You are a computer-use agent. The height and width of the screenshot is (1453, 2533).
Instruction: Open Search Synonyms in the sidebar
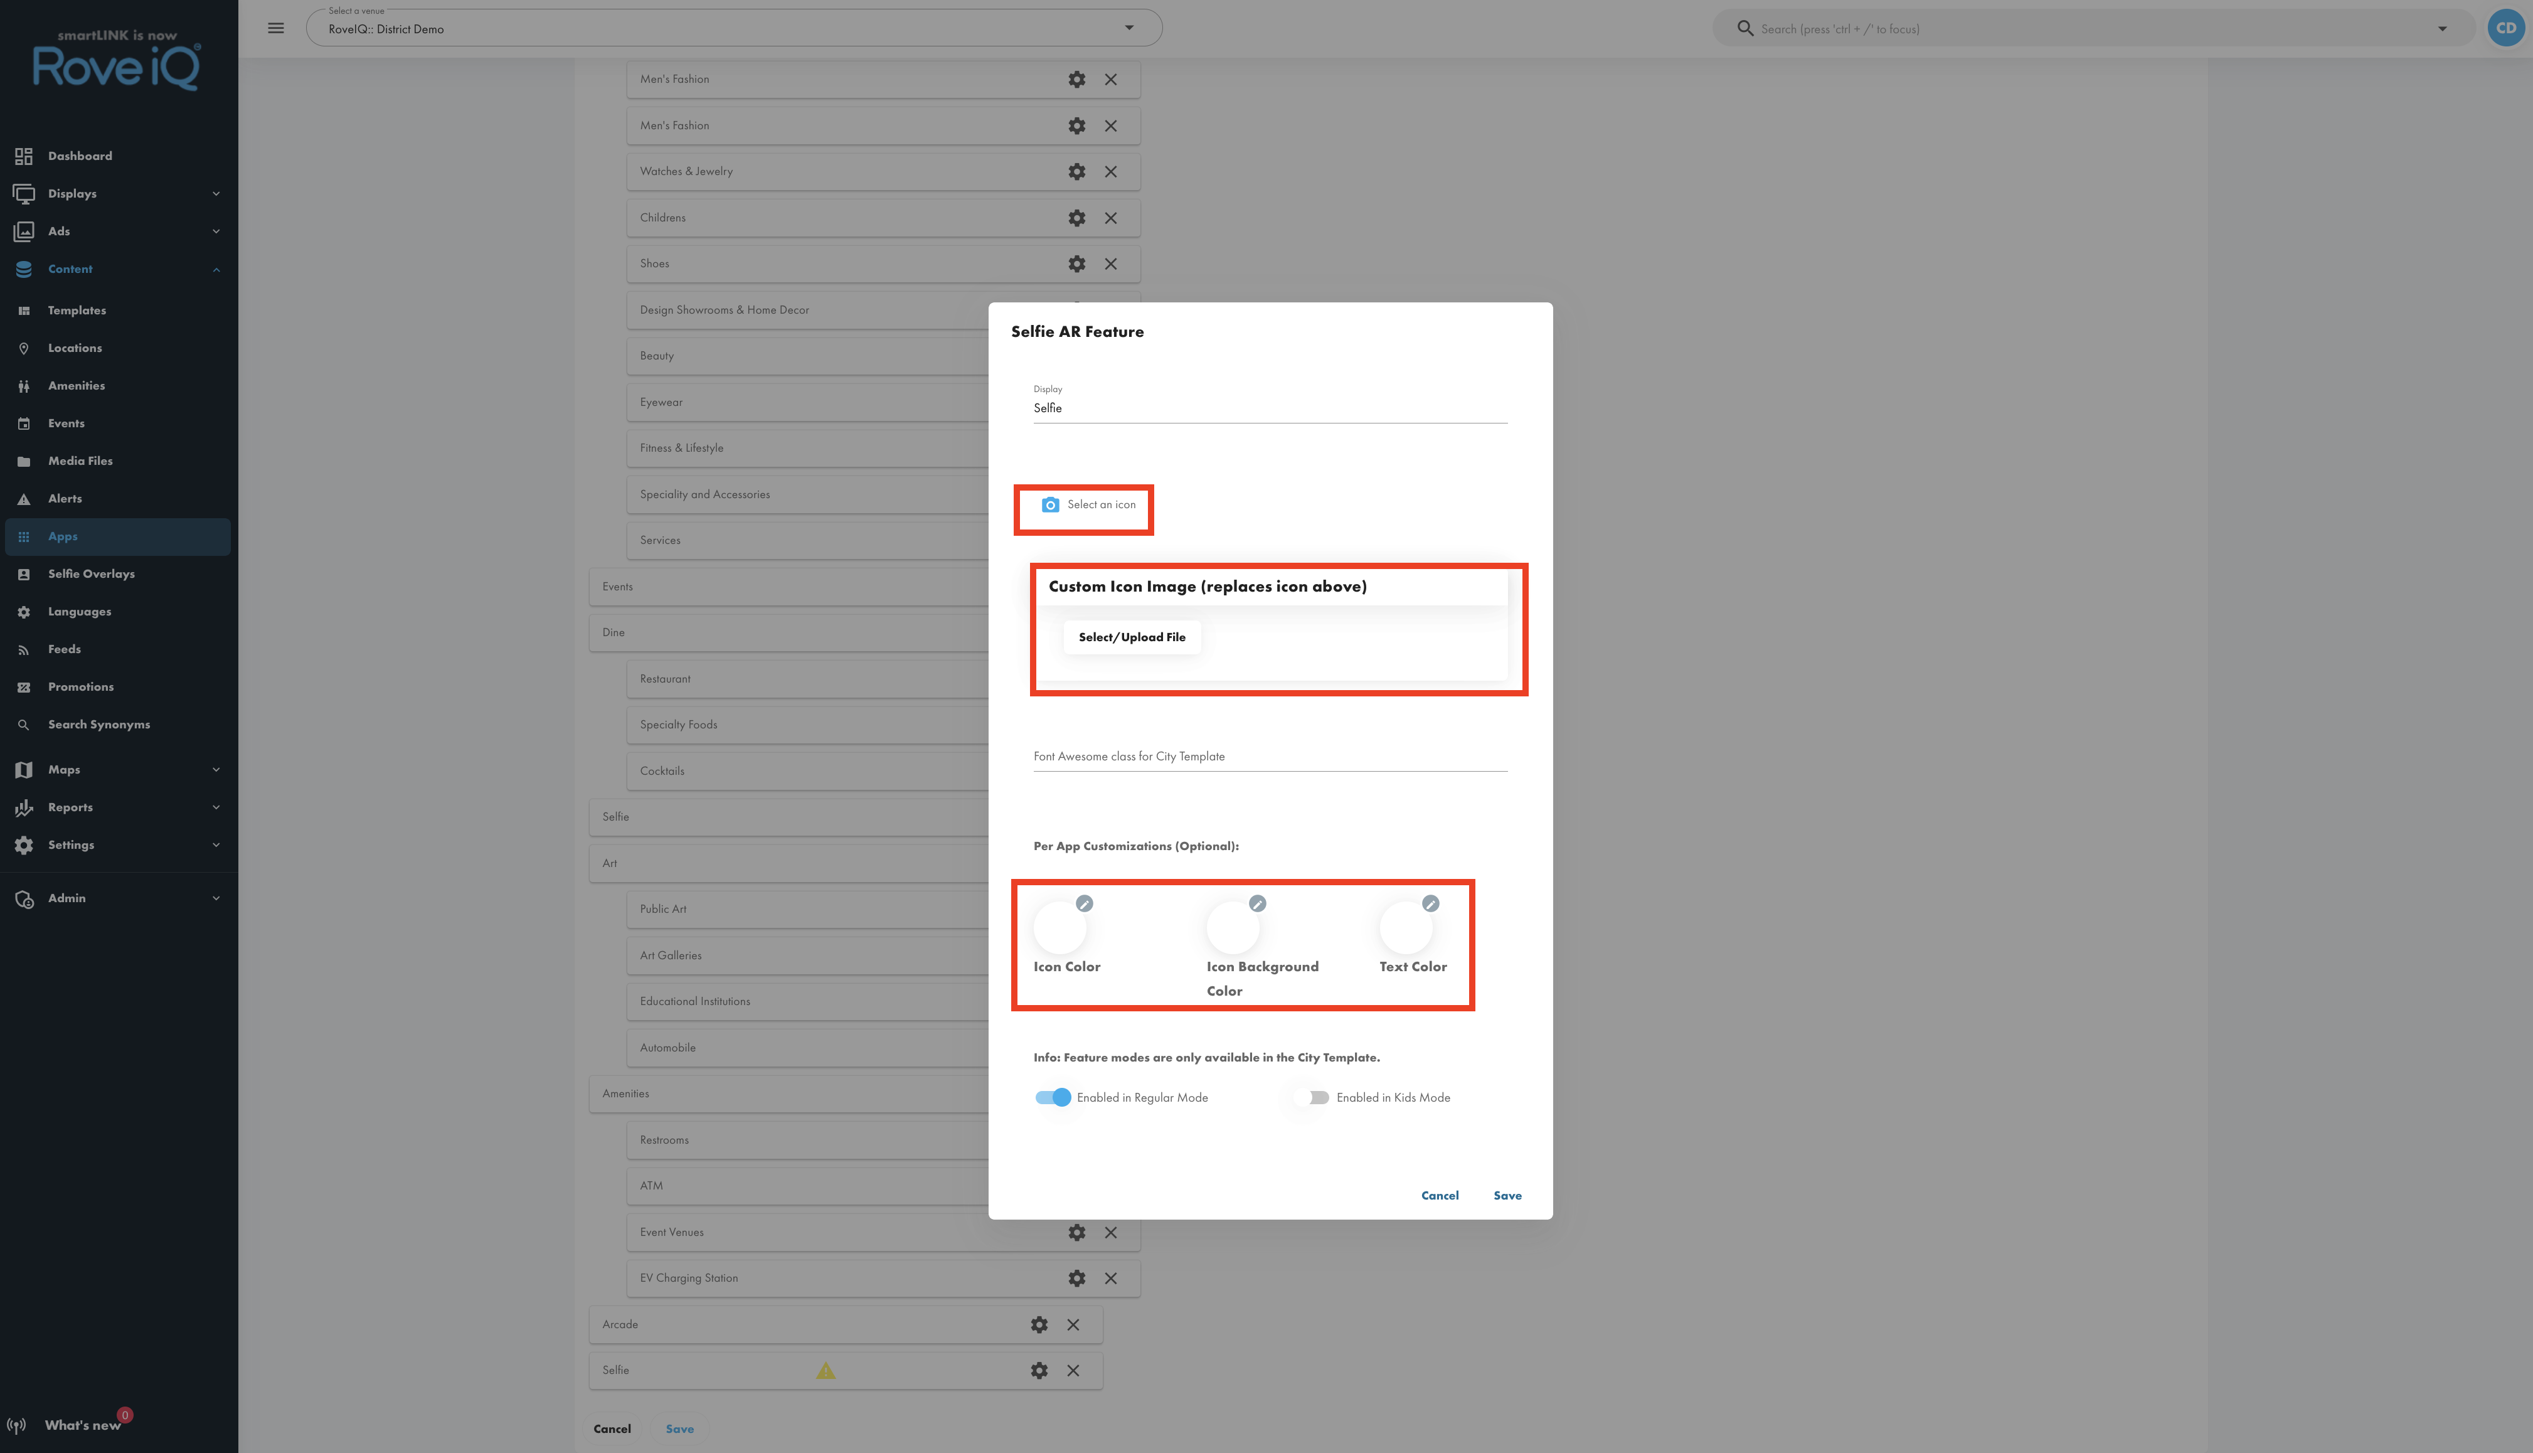[118, 725]
